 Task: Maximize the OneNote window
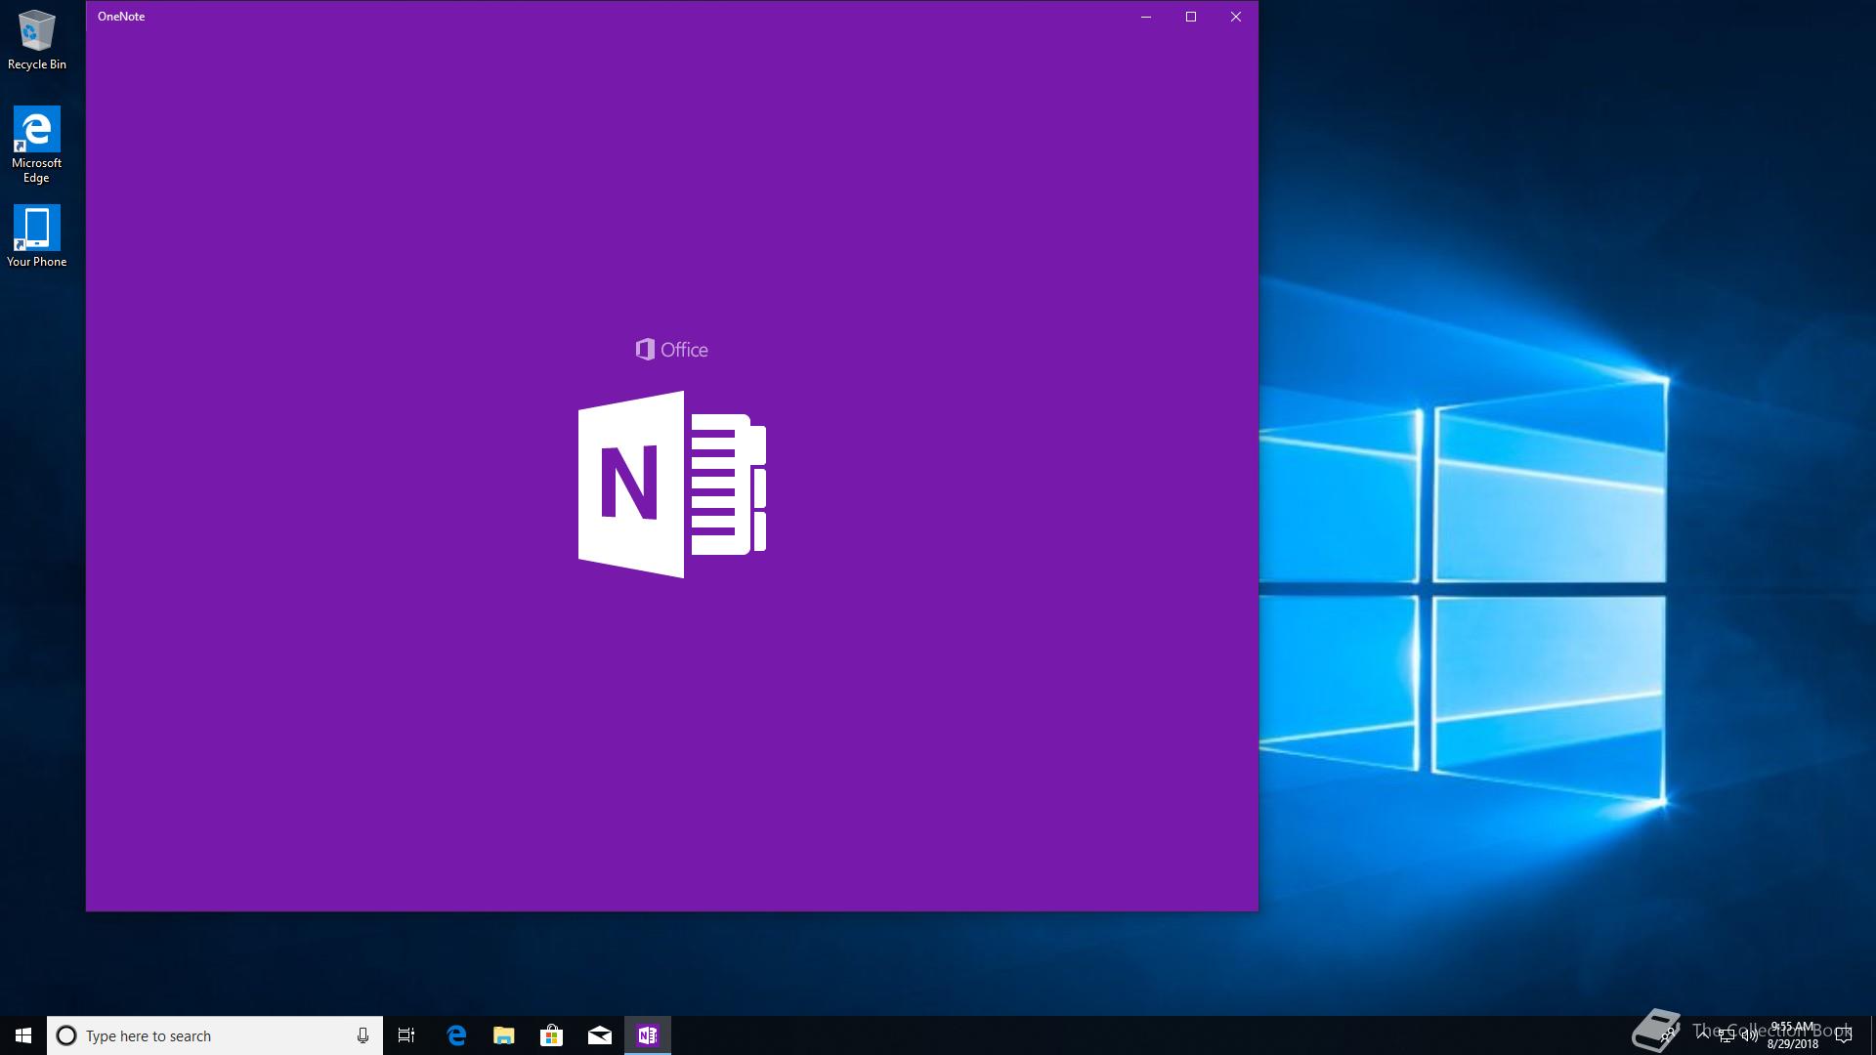coord(1191,17)
